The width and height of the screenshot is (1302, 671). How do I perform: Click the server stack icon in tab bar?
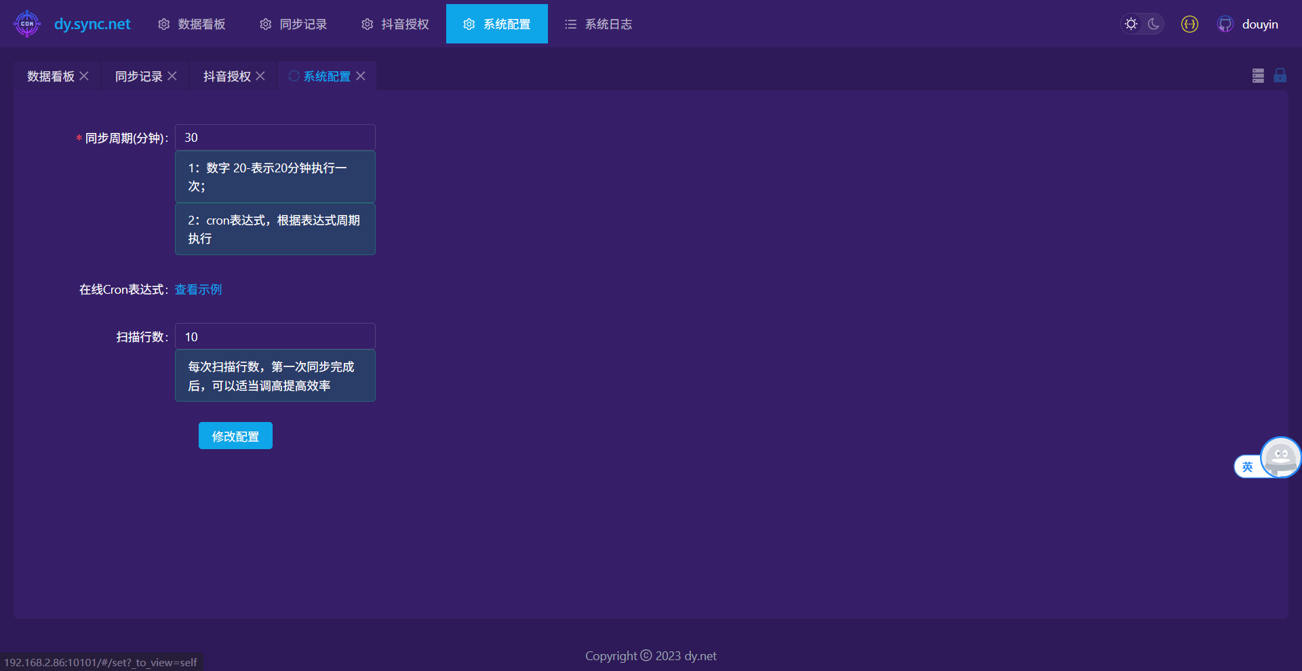[x=1258, y=76]
